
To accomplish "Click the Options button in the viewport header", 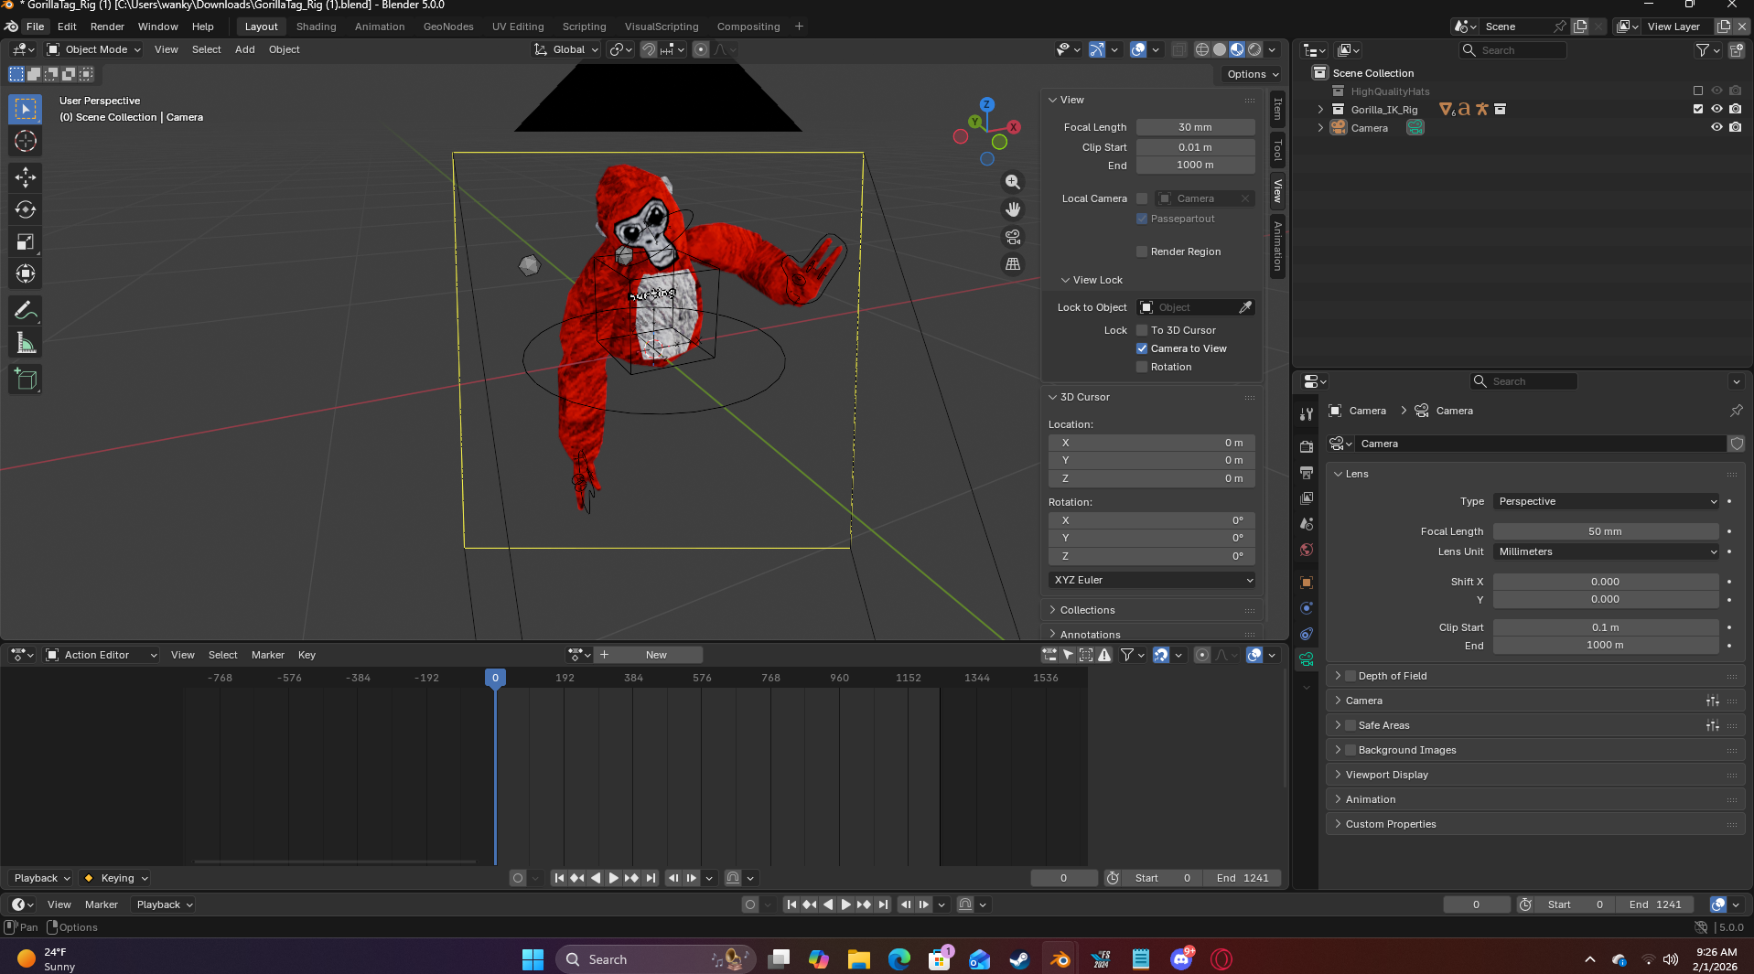I will point(1252,74).
